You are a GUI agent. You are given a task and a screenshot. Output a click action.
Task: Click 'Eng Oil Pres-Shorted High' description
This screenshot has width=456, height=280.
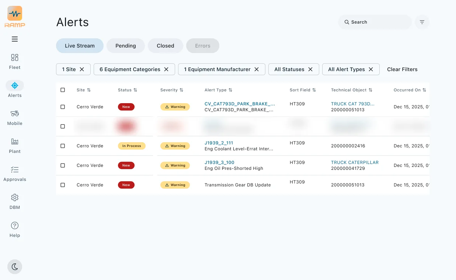pos(234,168)
